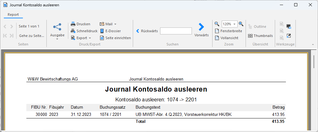Click the middle greyed document-plus tool icon

pos(281,31)
